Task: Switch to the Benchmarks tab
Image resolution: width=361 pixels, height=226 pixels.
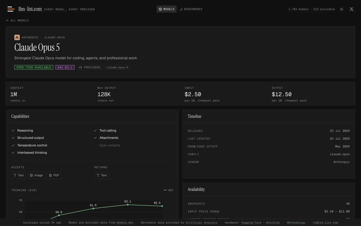Action: pos(191,9)
